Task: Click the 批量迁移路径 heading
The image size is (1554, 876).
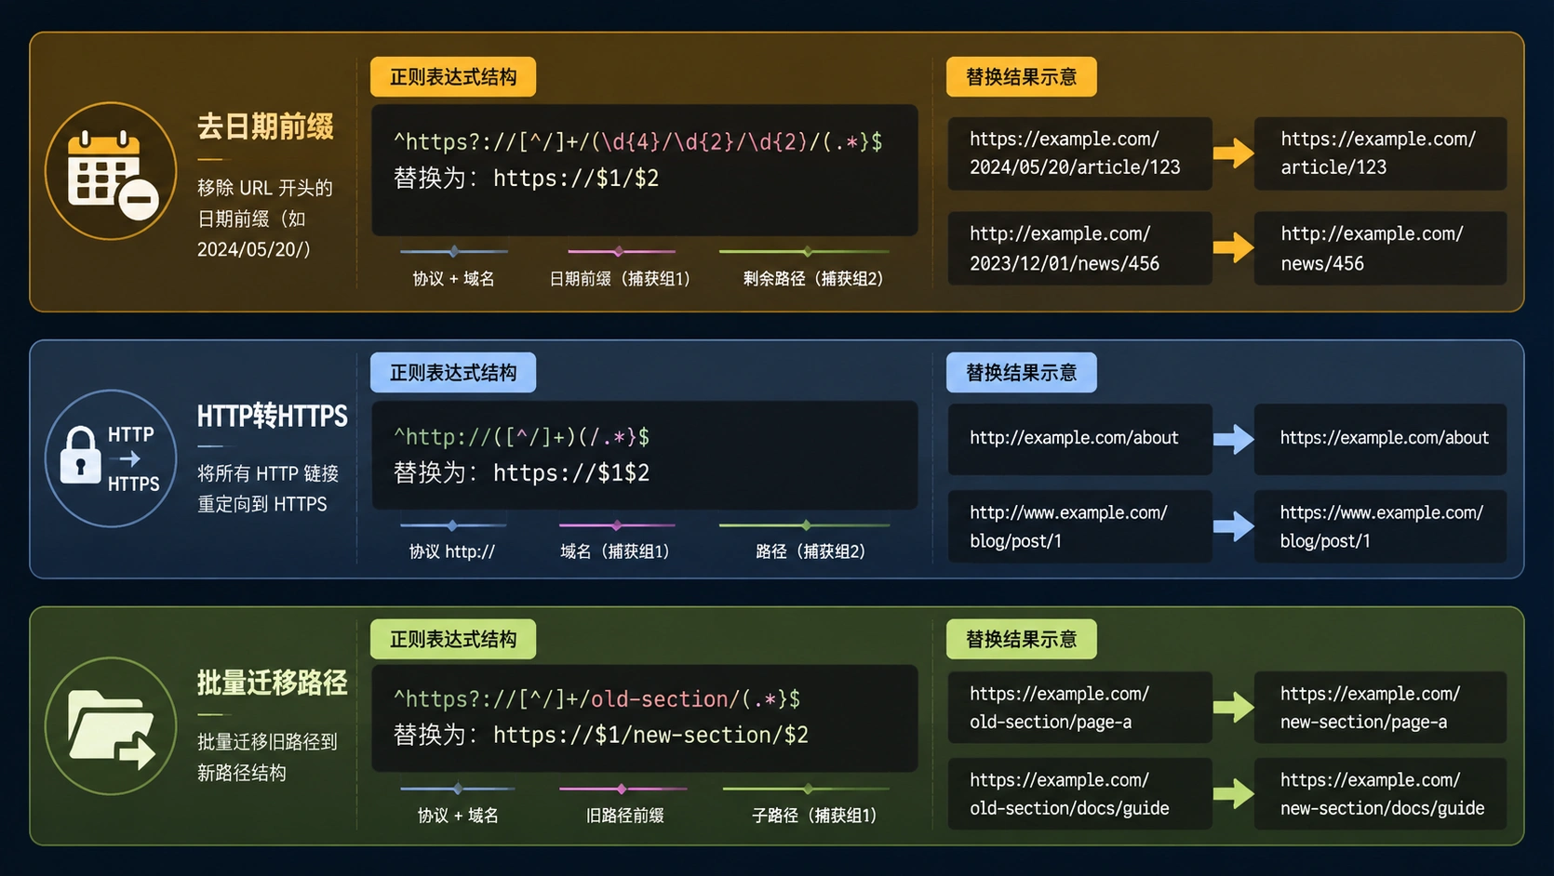Action: (272, 683)
